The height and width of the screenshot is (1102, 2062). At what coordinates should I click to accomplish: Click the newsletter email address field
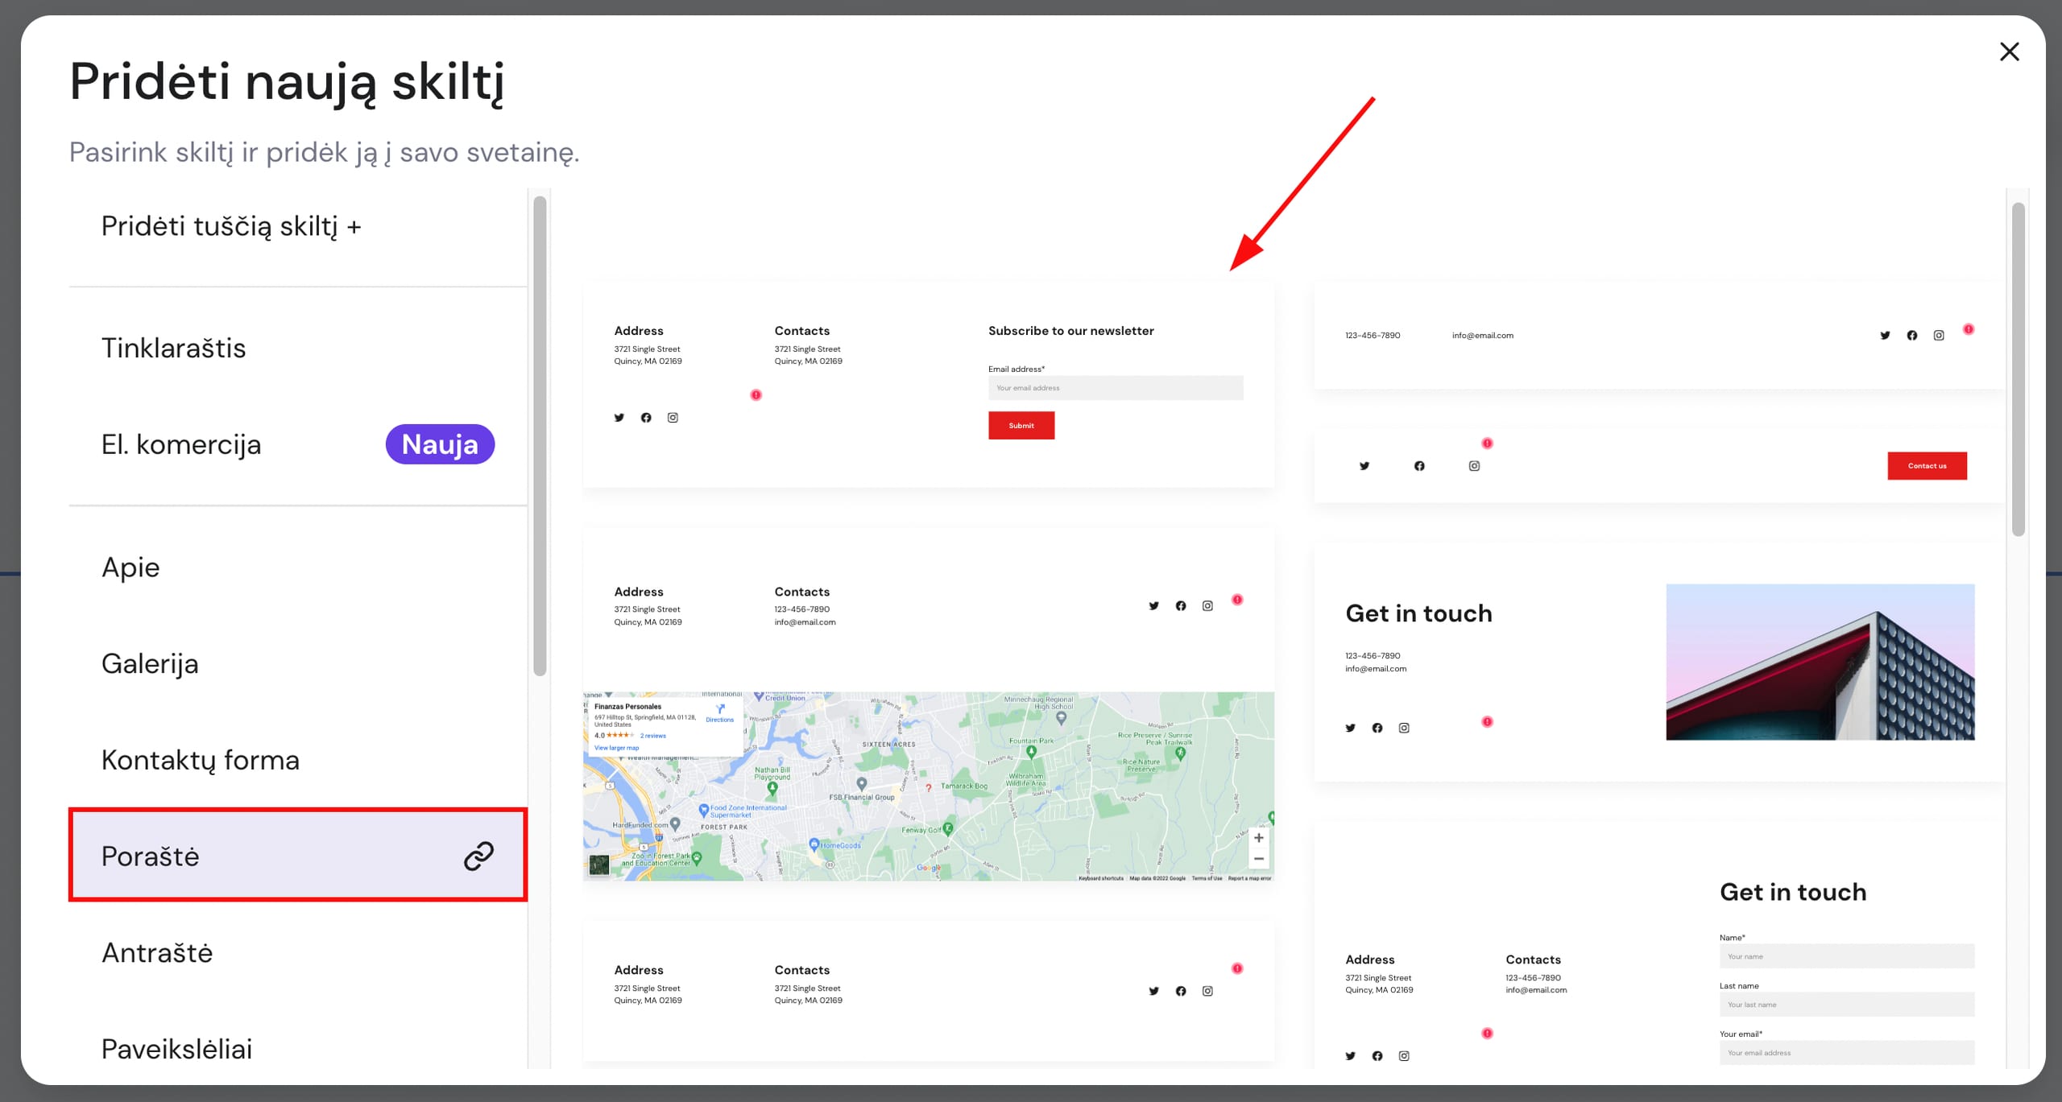pyautogui.click(x=1115, y=388)
